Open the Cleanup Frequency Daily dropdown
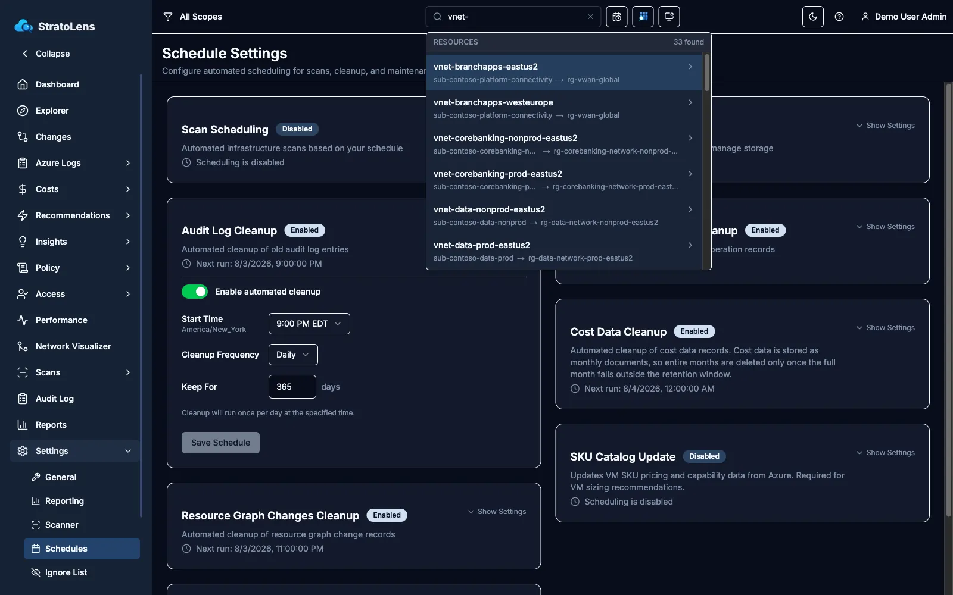953x595 pixels. [x=293, y=355]
